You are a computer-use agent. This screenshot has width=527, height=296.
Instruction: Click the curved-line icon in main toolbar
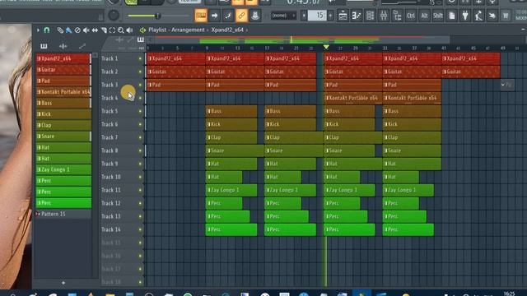(x=228, y=16)
